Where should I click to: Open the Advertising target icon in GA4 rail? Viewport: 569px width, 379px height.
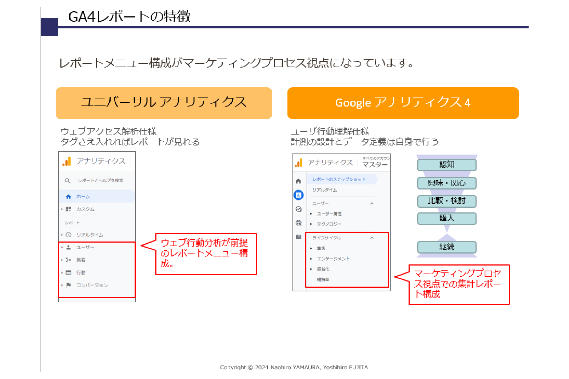pyautogui.click(x=299, y=223)
